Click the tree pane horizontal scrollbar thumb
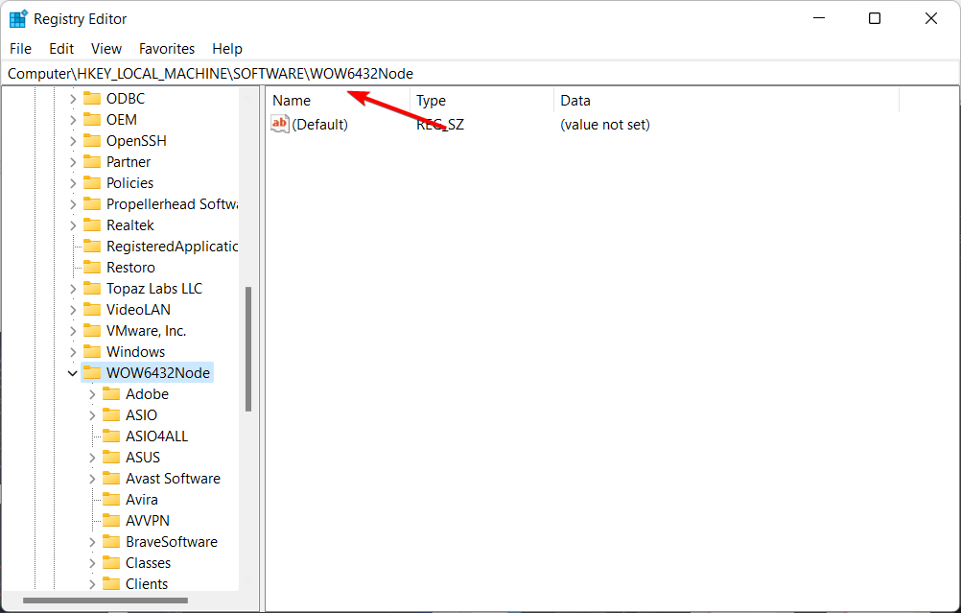Viewport: 961px width, 613px height. [105, 601]
